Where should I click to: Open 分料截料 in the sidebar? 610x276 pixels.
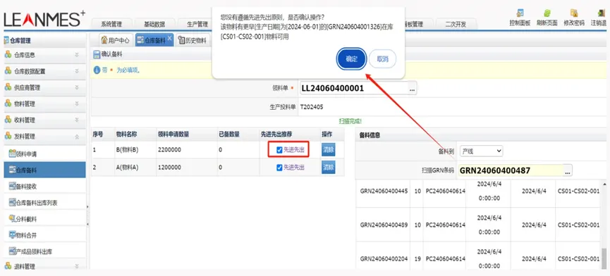point(44,219)
